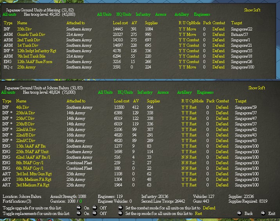This screenshot has height=221, width=280.
Task: Change Move op mode of 35th Div
Action: click(191, 29)
